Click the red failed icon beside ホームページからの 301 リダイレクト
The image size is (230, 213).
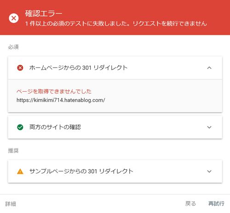pyautogui.click(x=20, y=68)
